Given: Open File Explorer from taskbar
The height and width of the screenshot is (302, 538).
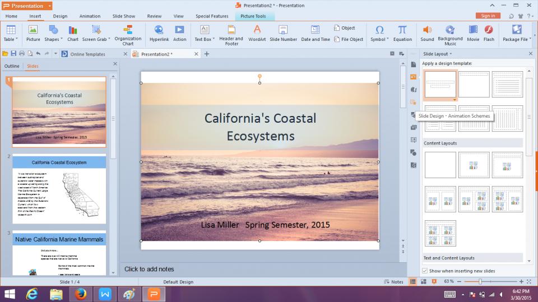Looking at the screenshot, I should point(56,294).
